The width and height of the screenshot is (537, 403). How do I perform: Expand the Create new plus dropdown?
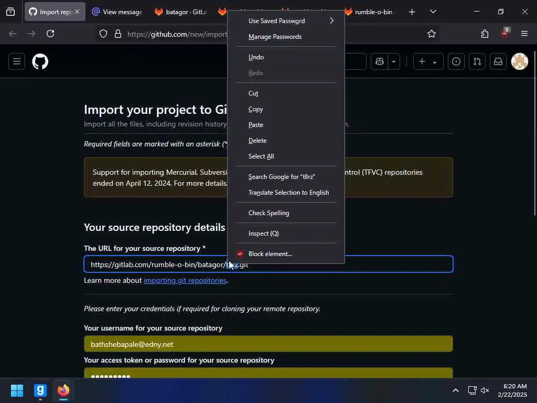coord(427,61)
